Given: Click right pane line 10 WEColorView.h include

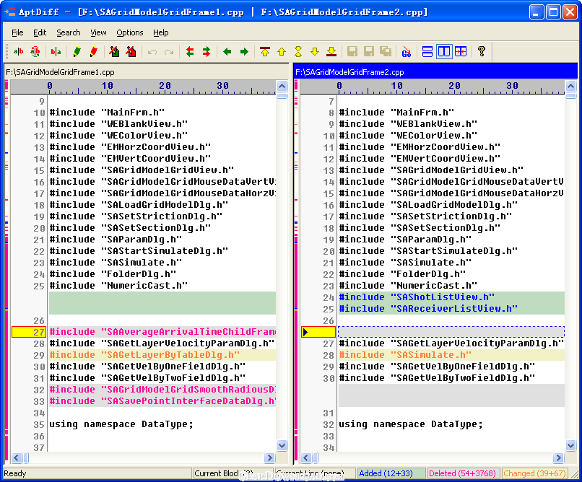Looking at the screenshot, I should 408,136.
